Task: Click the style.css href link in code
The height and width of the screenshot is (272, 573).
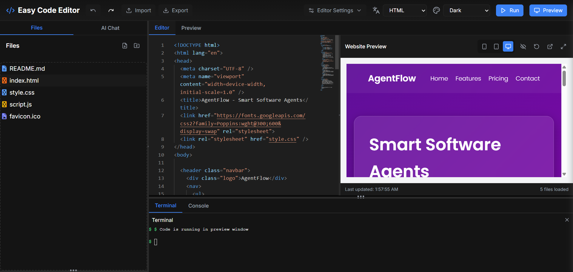Action: 282,139
